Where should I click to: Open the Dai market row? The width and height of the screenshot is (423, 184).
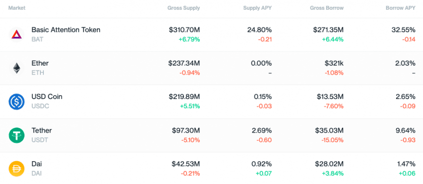pyautogui.click(x=211, y=168)
